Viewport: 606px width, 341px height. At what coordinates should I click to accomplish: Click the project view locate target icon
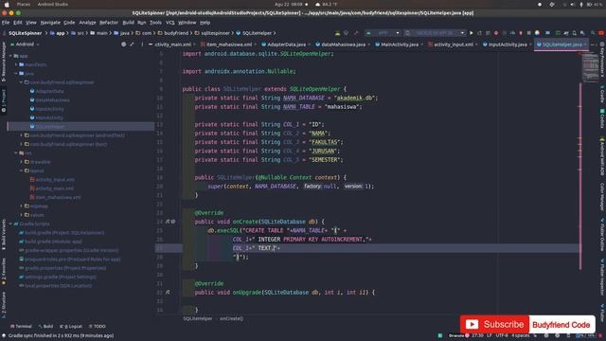pos(124,45)
